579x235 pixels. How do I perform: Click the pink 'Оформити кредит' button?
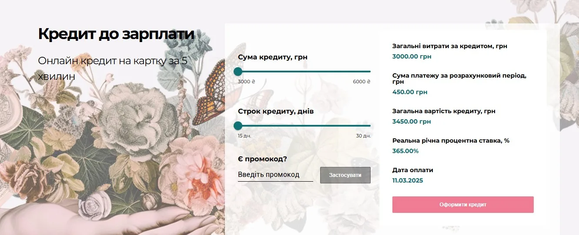pyautogui.click(x=463, y=205)
